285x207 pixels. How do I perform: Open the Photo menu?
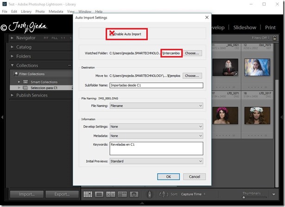point(40,12)
